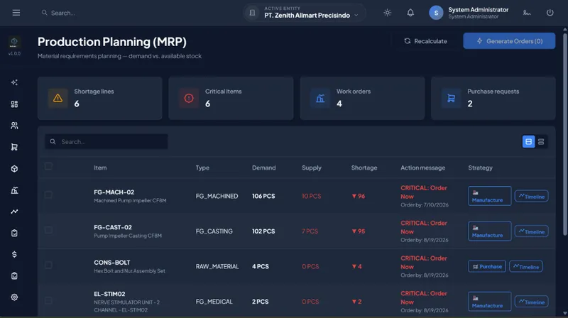
Task: Click the Critical items alert icon
Action: click(189, 98)
